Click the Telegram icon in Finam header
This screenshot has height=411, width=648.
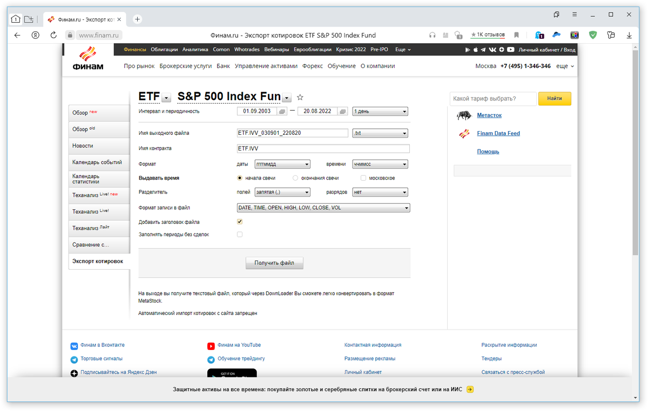click(482, 50)
